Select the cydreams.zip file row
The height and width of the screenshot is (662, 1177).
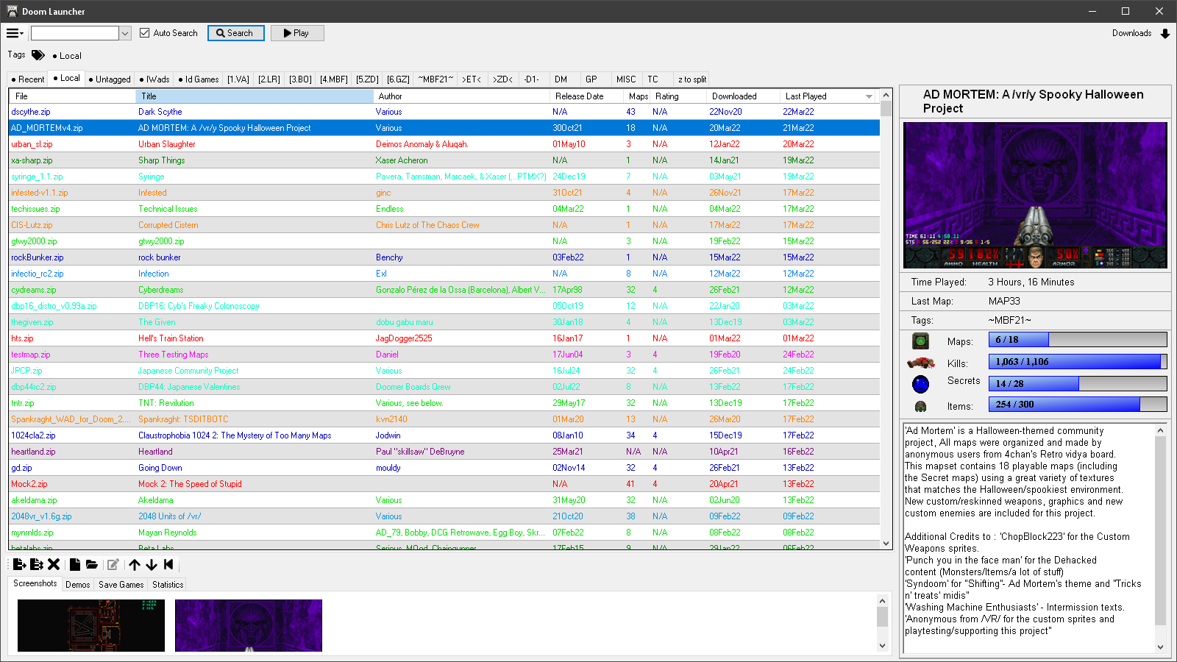444,290
